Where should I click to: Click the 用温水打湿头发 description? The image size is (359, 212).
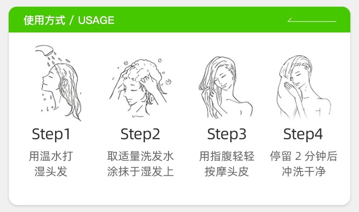(x=51, y=164)
